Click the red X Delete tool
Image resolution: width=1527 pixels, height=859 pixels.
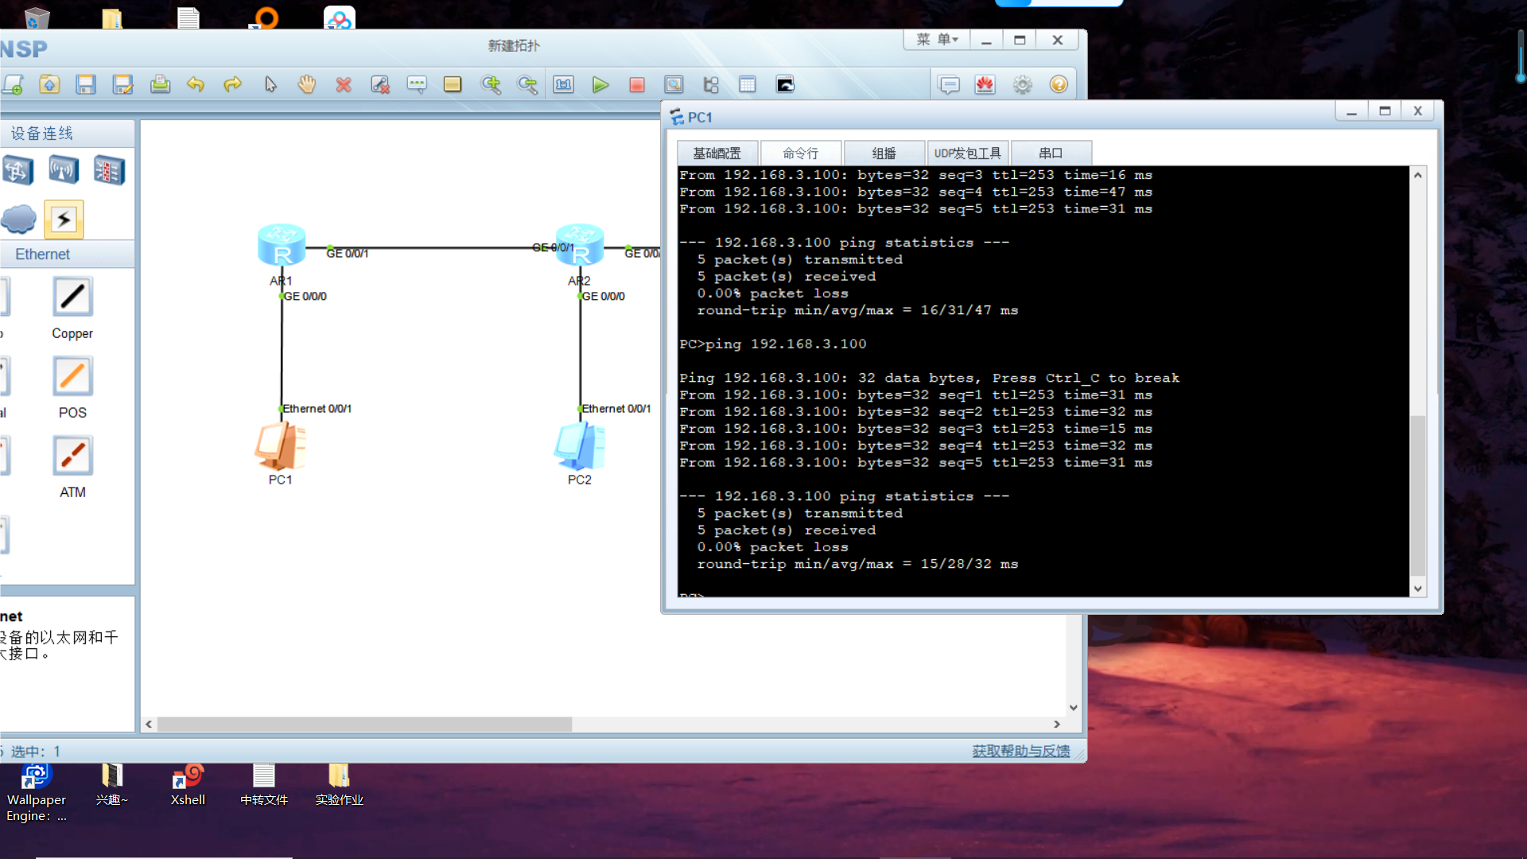coord(344,85)
